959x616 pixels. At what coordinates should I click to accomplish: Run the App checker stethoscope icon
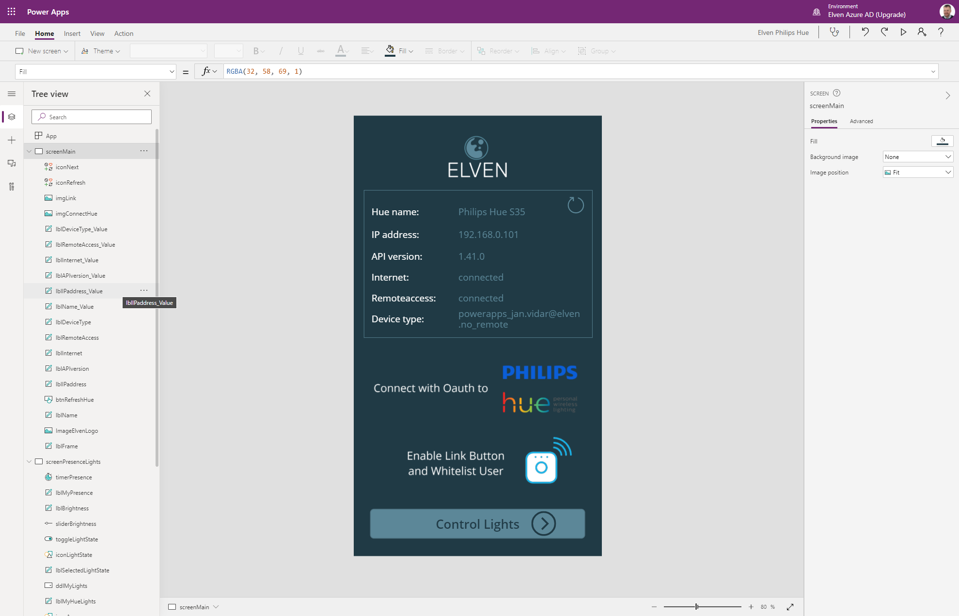[834, 32]
